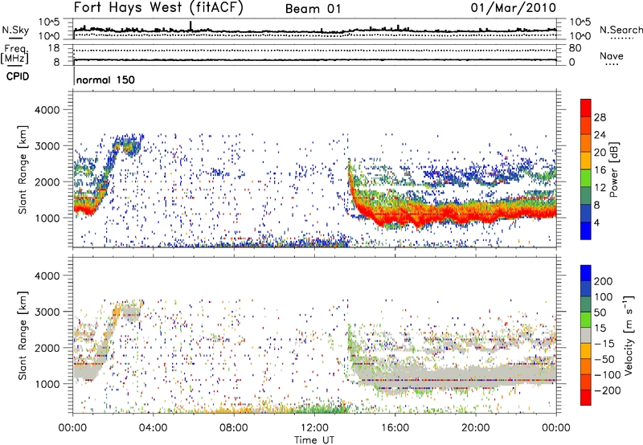Image resolution: width=643 pixels, height=445 pixels.
Task: Click the gray -15 to 15 velocity band
Action: 586,336
